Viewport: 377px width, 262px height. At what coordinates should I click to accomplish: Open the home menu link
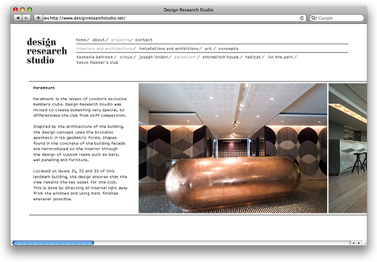click(81, 40)
